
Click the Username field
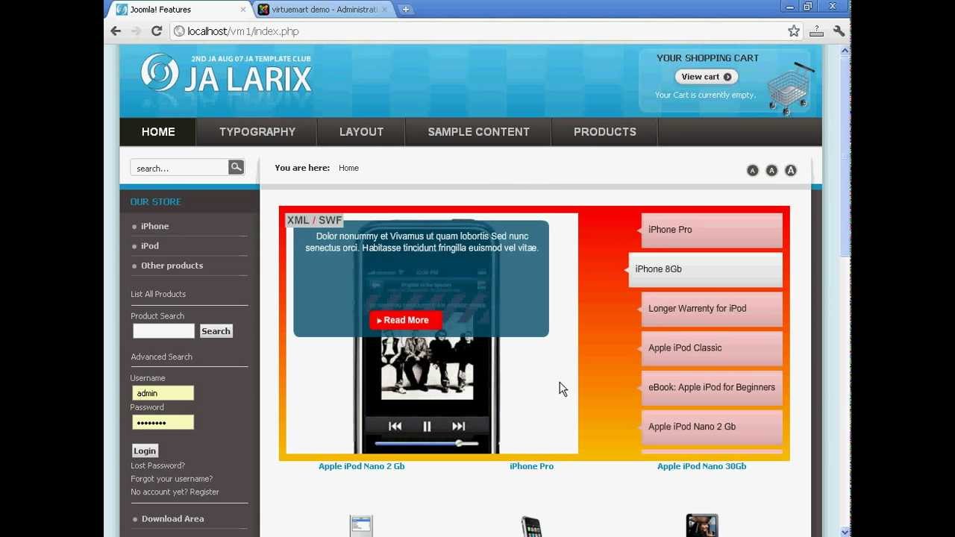tap(163, 393)
